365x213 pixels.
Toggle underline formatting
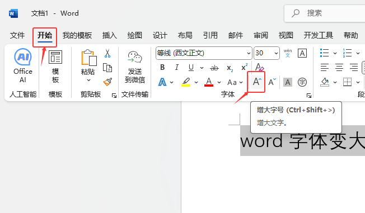point(191,68)
